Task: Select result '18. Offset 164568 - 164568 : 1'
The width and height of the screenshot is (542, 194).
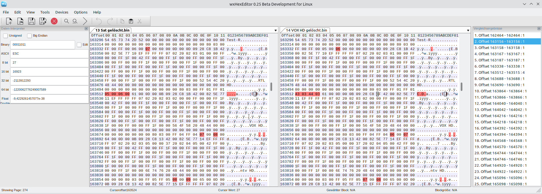Action: (507, 141)
